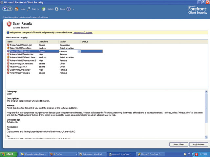
Task: Sort by Alert level column header
Action: (x=48, y=42)
